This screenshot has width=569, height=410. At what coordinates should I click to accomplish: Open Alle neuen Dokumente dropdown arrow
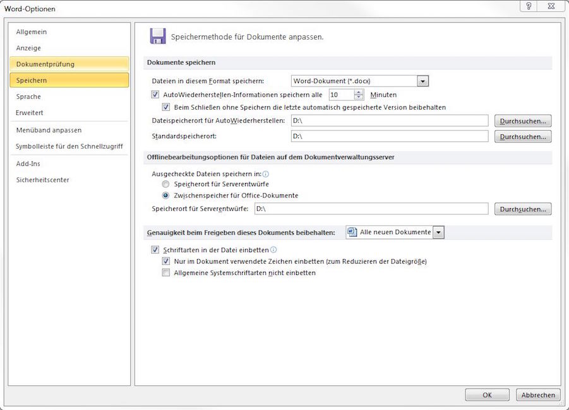click(x=438, y=232)
